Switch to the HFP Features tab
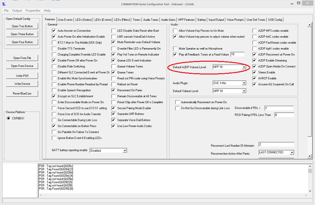The height and width of the screenshot is (205, 315). point(187,20)
